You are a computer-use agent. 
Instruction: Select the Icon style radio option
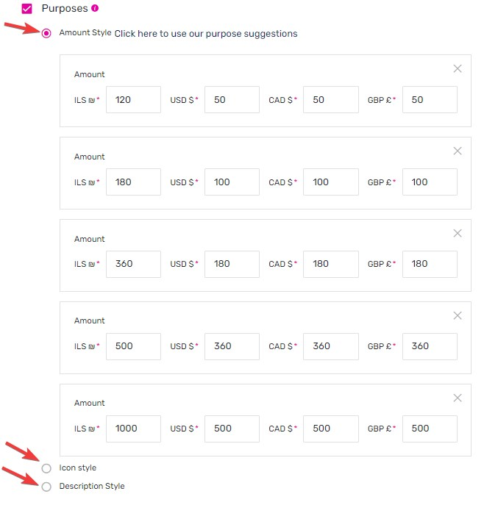(46, 468)
